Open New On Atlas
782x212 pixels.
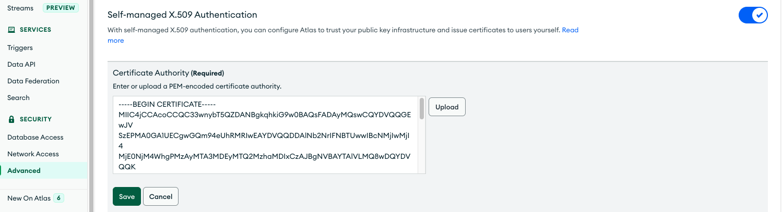(29, 198)
